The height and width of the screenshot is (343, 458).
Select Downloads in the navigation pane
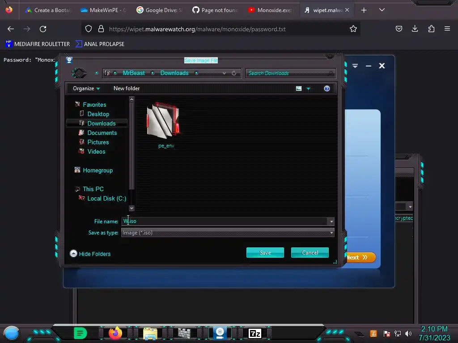coord(102,123)
